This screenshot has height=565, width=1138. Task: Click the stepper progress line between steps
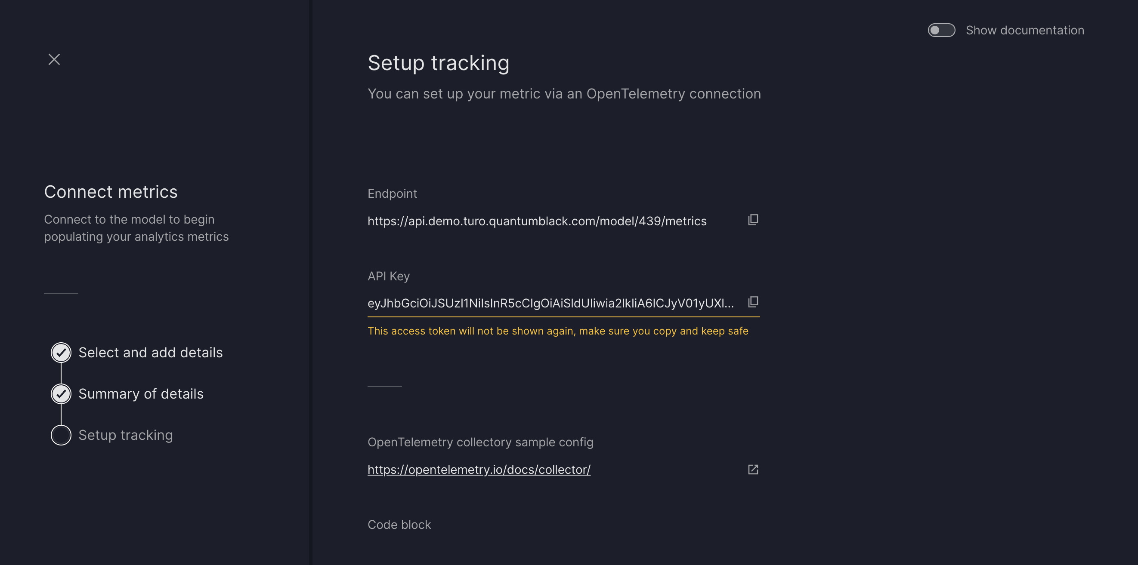pos(61,373)
